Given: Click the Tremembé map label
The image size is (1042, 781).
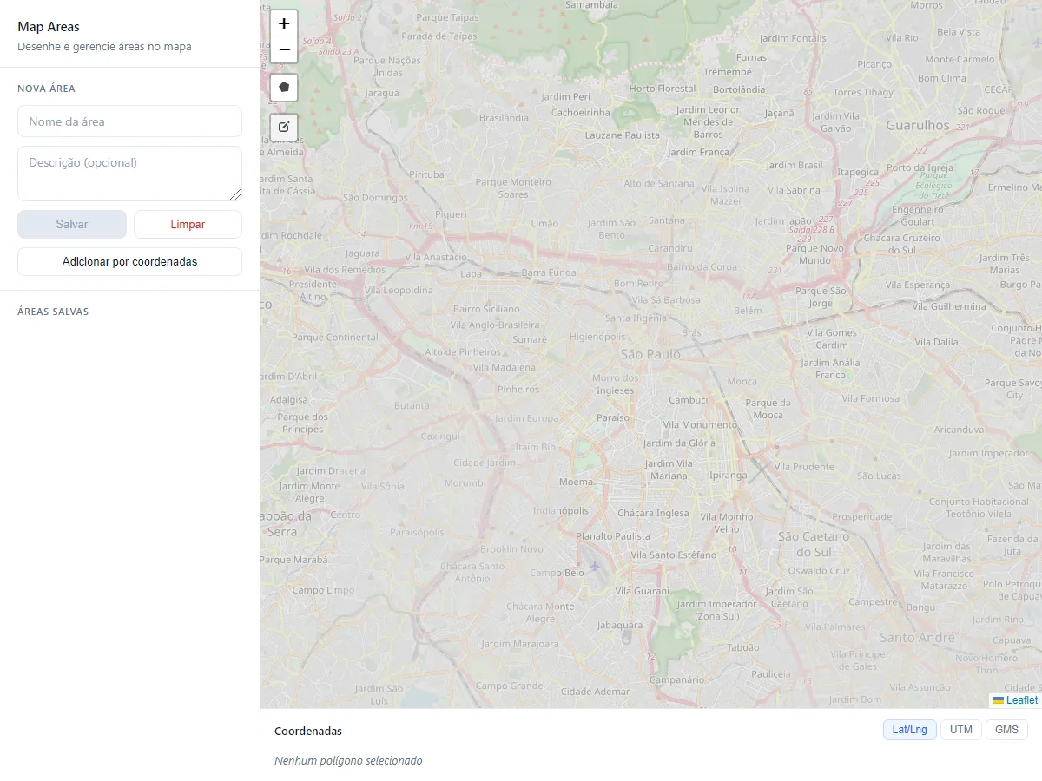Looking at the screenshot, I should pos(728,72).
